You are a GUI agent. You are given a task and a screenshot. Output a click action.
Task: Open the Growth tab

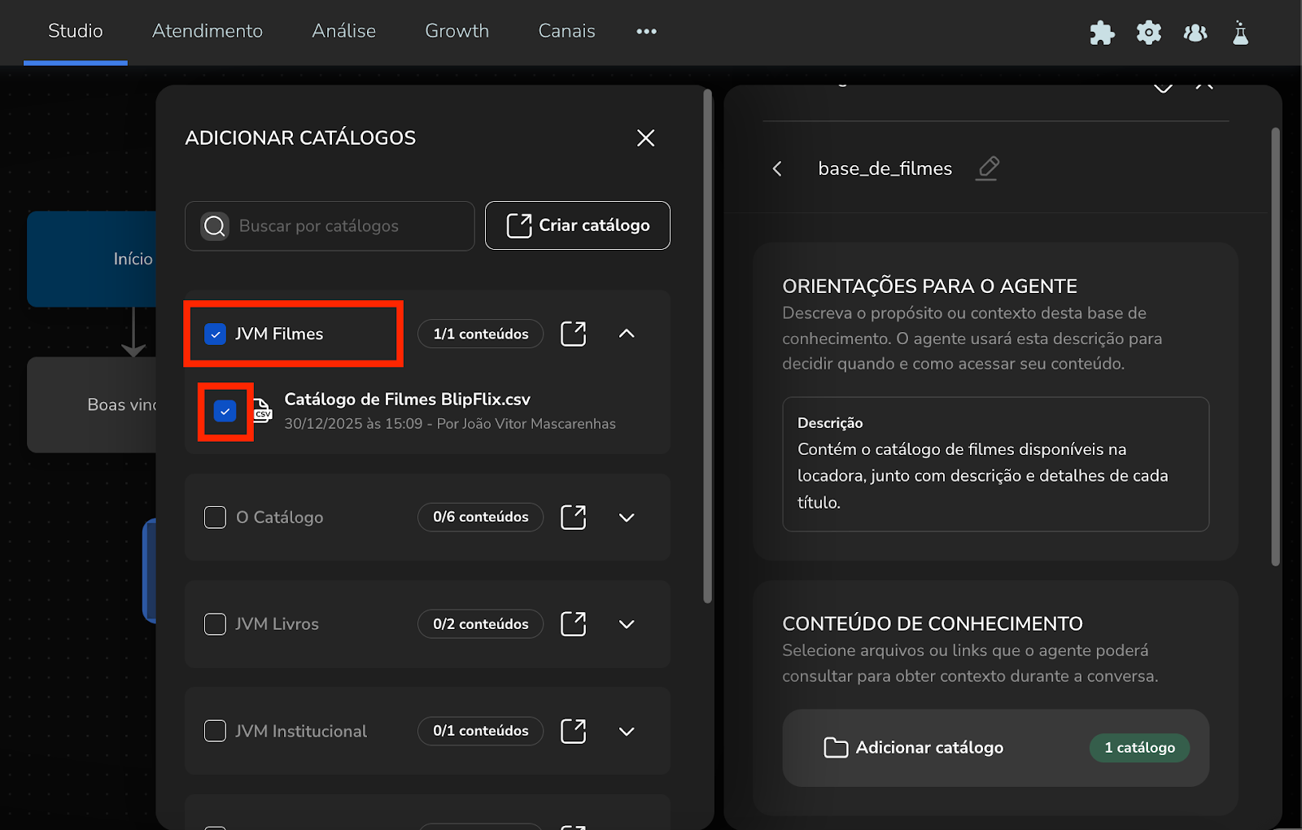(x=457, y=31)
